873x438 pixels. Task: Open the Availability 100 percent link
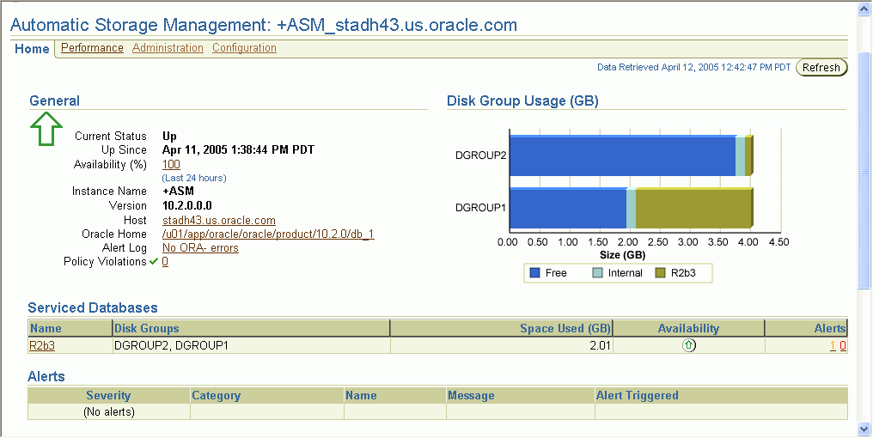point(171,164)
